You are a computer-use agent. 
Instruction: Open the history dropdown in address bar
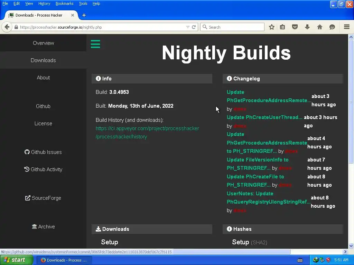[x=188, y=27]
